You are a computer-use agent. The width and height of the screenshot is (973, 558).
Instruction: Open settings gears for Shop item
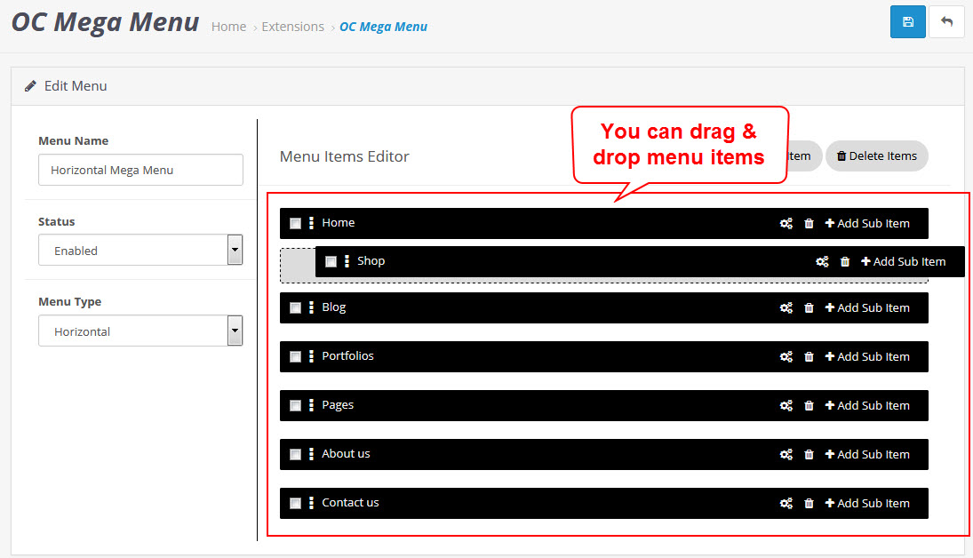822,262
